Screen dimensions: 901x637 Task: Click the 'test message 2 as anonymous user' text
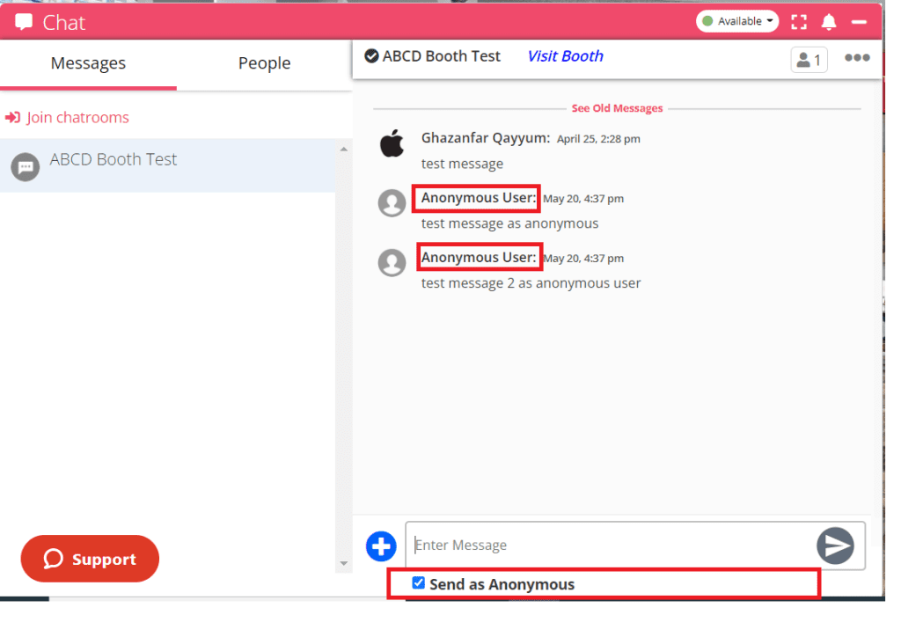click(531, 283)
